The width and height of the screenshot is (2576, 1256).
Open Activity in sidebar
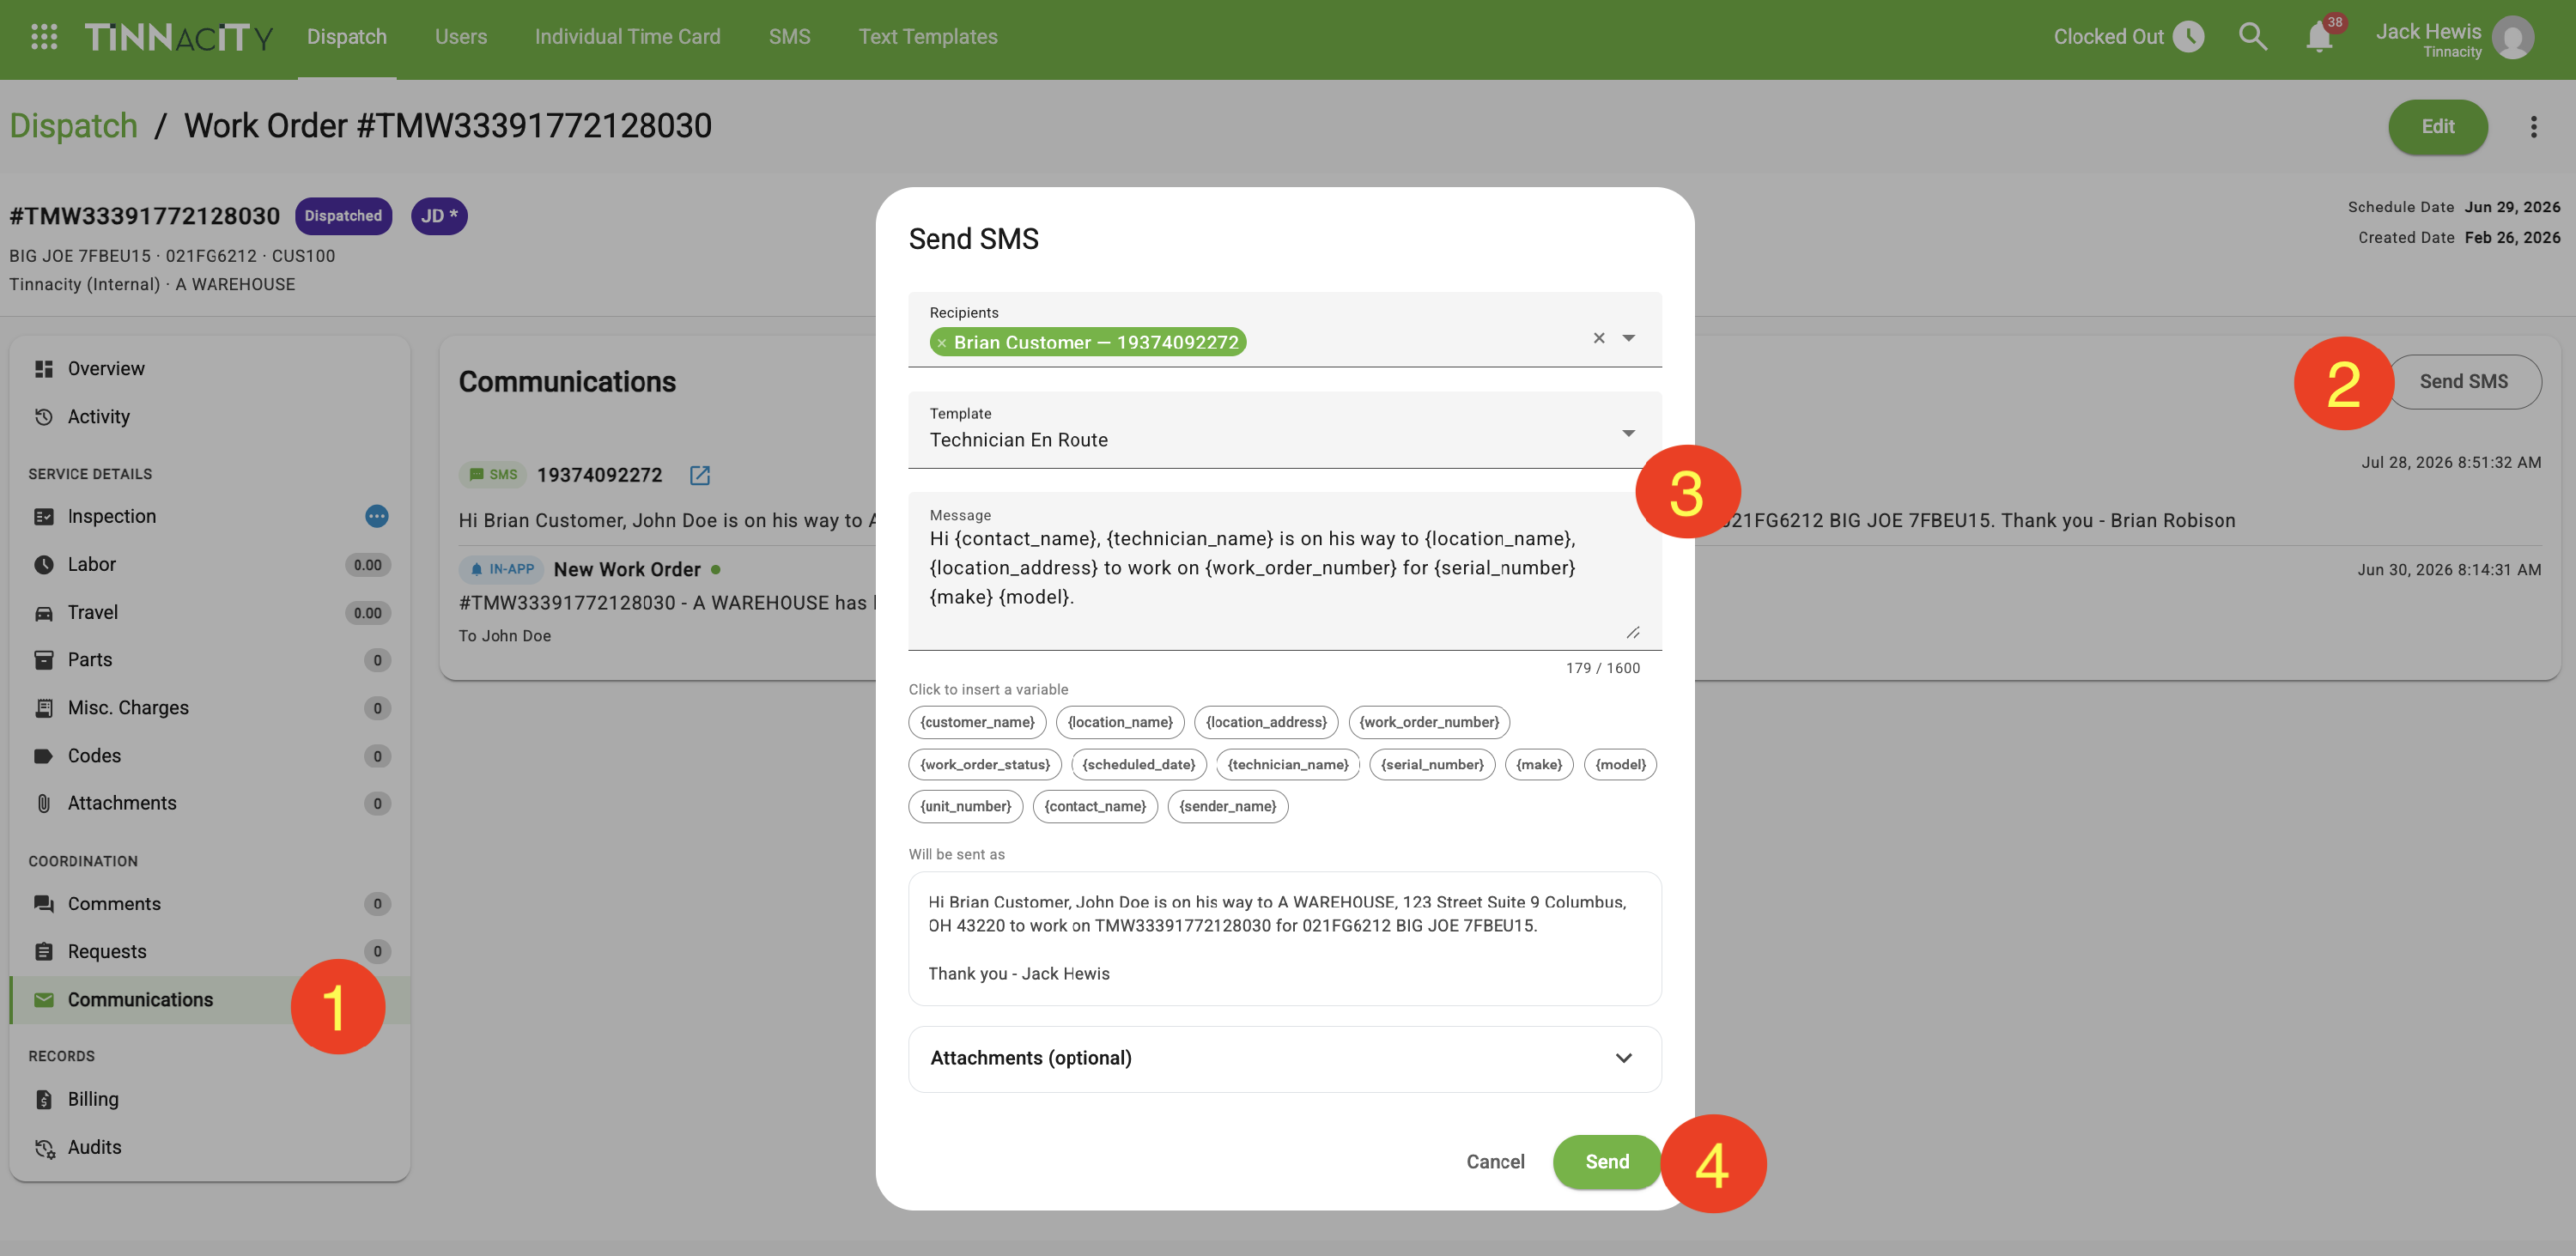(209, 417)
